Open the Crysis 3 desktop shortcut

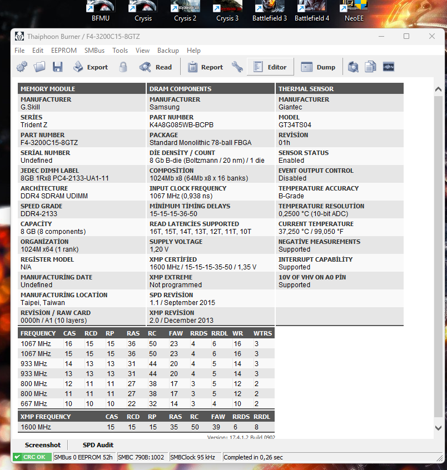click(x=227, y=11)
